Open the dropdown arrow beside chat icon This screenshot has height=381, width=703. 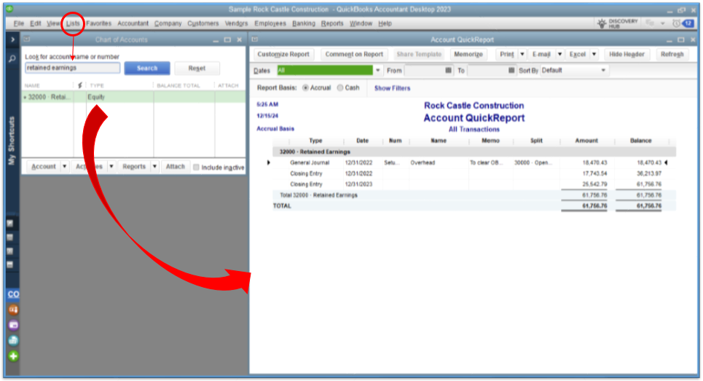tap(663, 23)
